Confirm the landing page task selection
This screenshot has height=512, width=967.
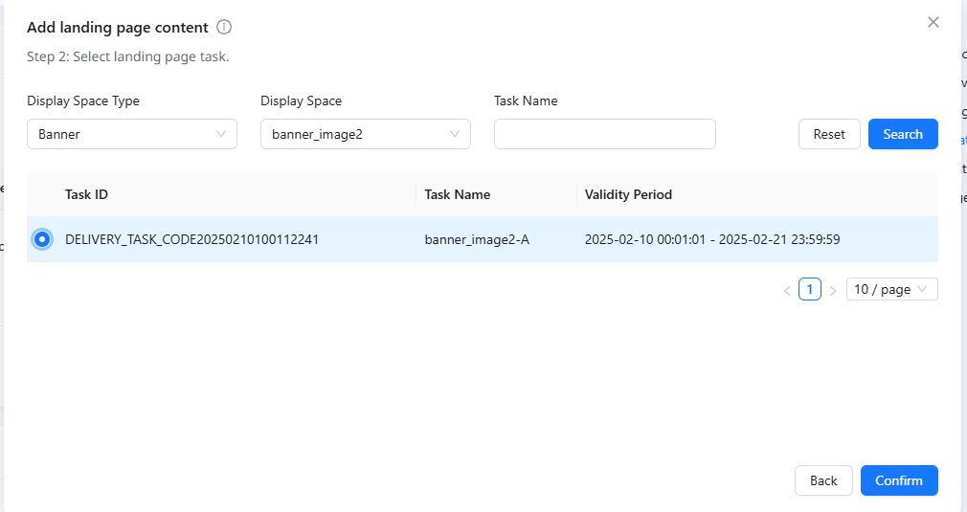(x=899, y=480)
